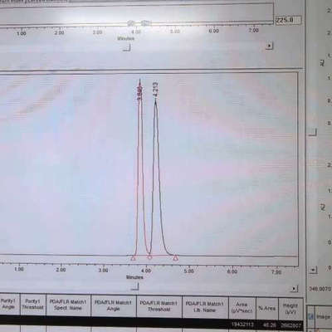This screenshot has width=332, height=332.
Task: Click scroll arrow in right side panel
Action: (313, 270)
